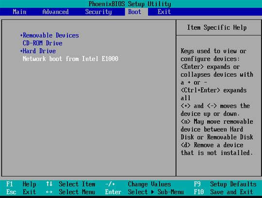Click the Enter Select Sub-Menu hint
The image size is (262, 198).
tap(145, 192)
